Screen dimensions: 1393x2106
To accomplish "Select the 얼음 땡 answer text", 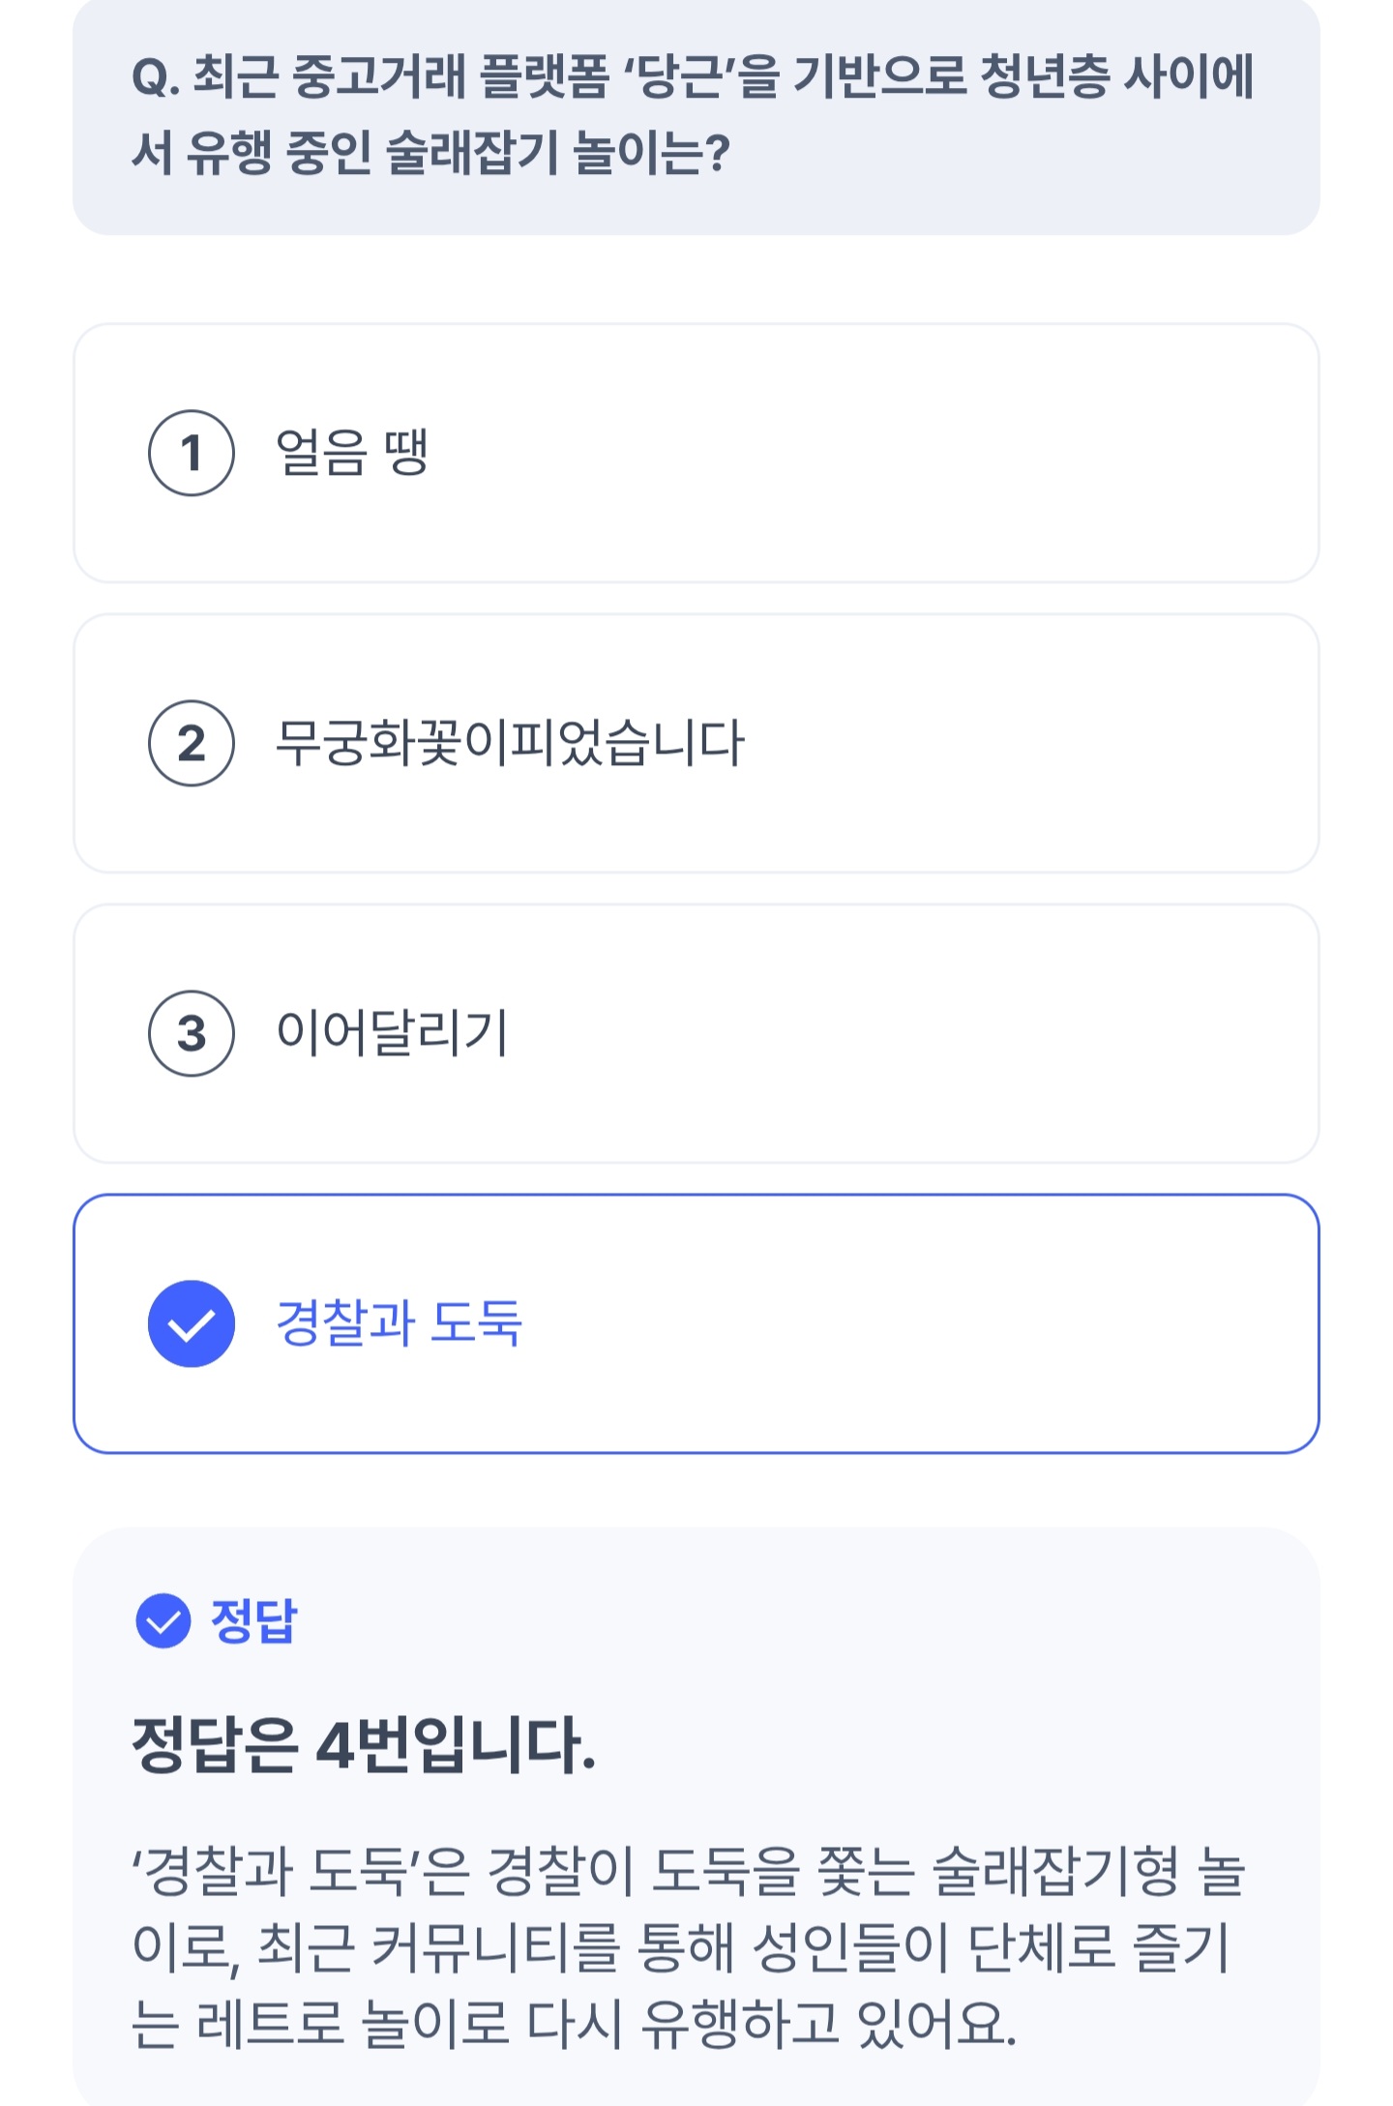I will (352, 453).
